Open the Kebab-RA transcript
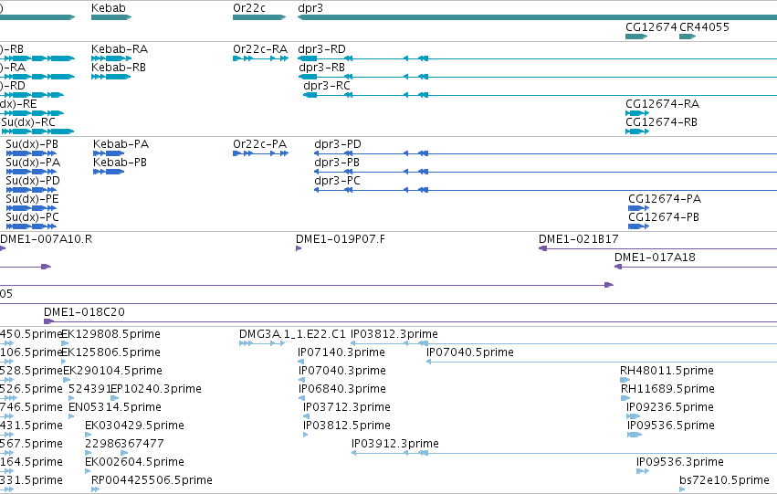 click(x=111, y=58)
